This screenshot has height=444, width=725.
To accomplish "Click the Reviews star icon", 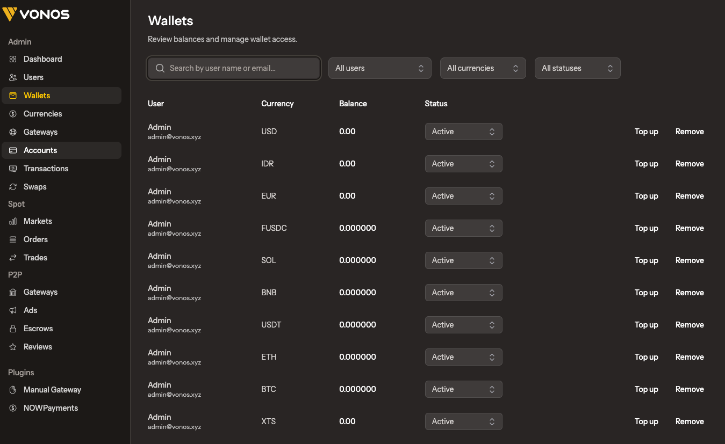I will [x=13, y=347].
